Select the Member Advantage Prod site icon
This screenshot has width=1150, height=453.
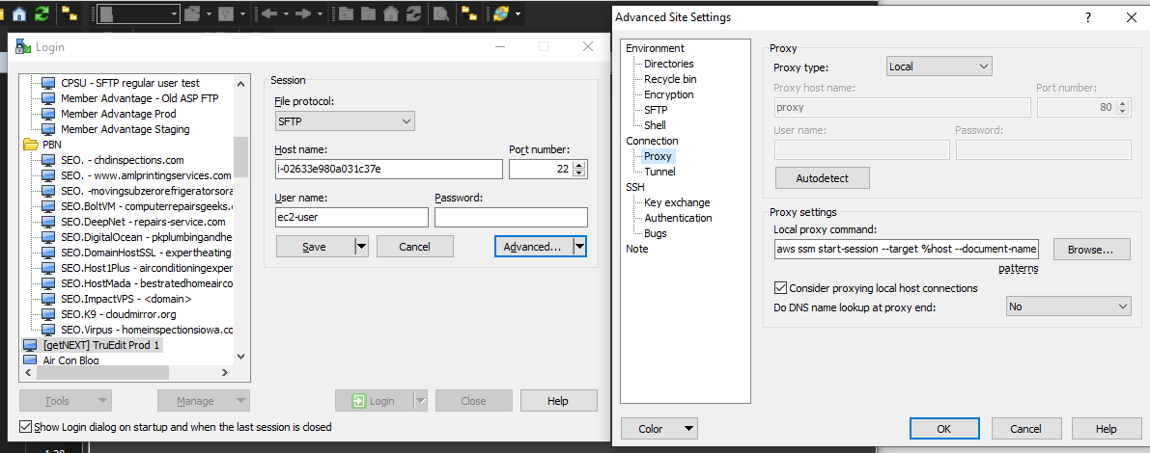click(x=48, y=114)
